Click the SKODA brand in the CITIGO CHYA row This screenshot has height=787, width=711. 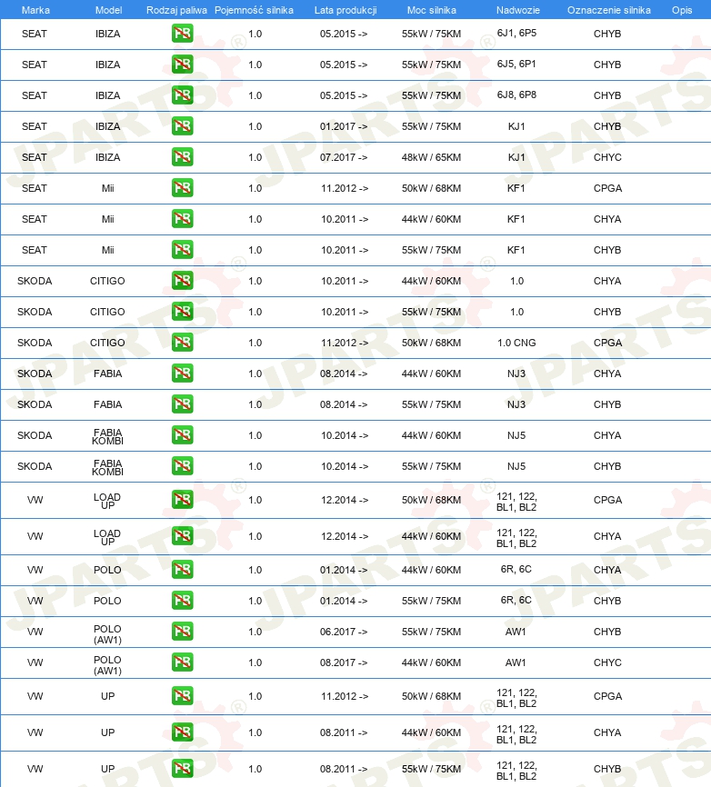[x=35, y=281]
